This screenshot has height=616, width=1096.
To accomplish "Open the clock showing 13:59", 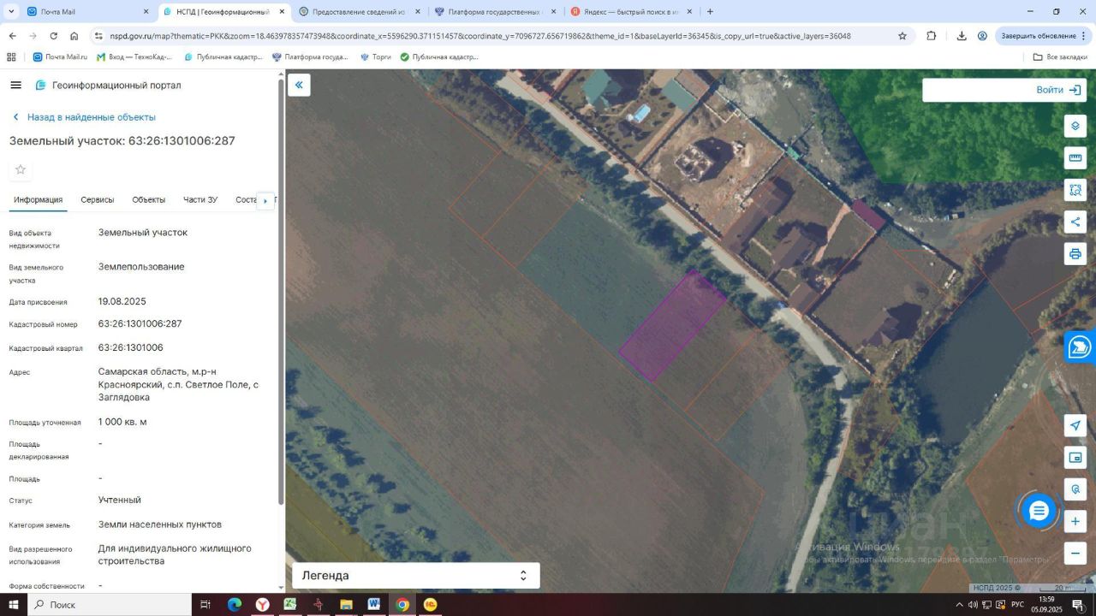I will (x=1047, y=605).
